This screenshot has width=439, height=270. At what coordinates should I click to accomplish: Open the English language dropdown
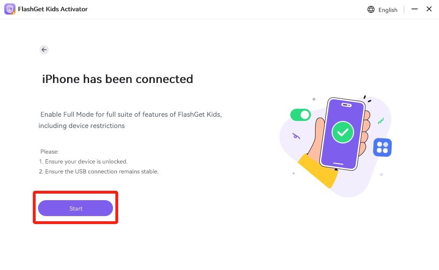click(387, 10)
